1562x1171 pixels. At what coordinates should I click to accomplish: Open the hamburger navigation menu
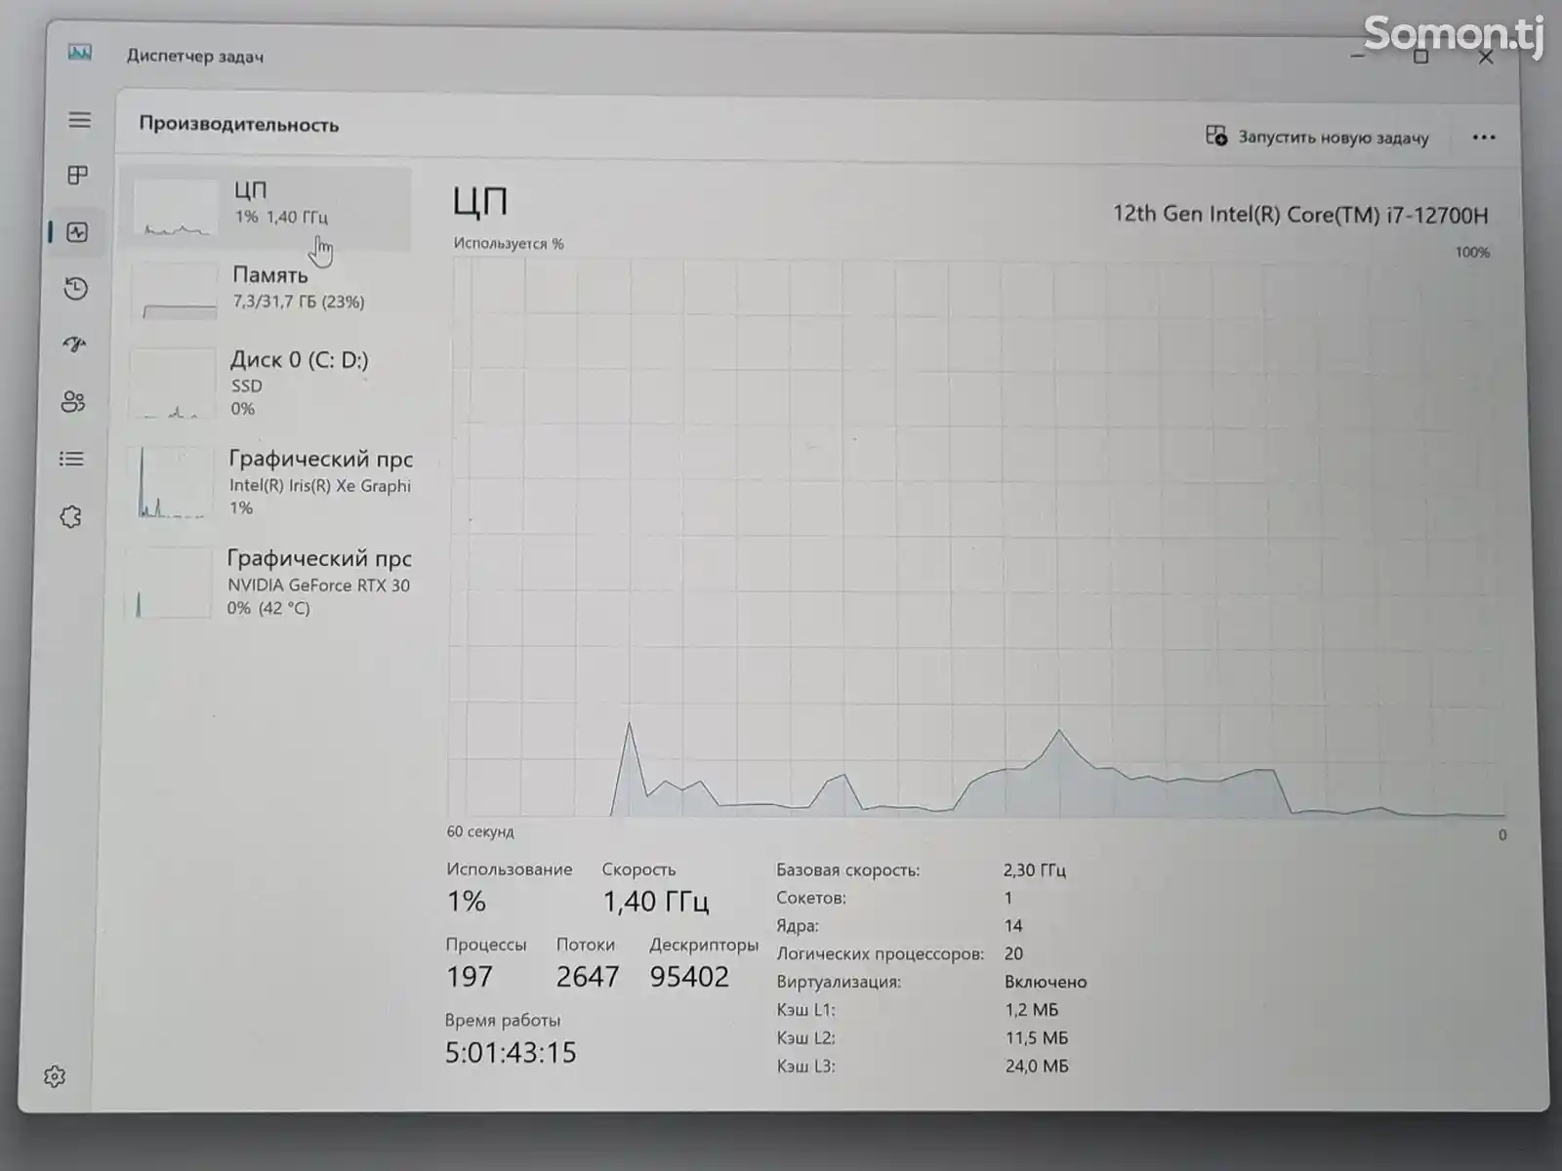point(79,120)
